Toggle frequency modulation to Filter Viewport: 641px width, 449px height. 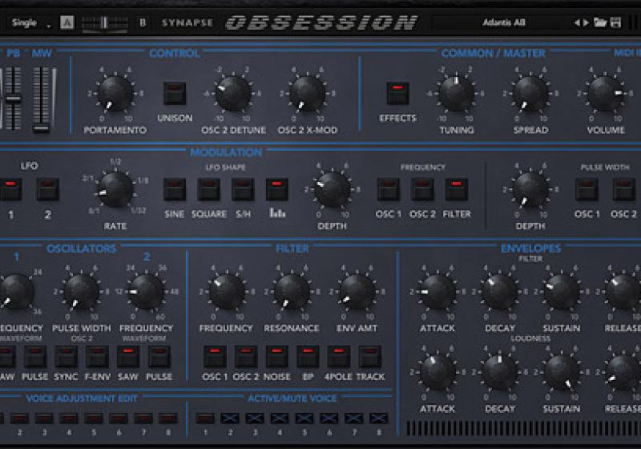pyautogui.click(x=457, y=189)
